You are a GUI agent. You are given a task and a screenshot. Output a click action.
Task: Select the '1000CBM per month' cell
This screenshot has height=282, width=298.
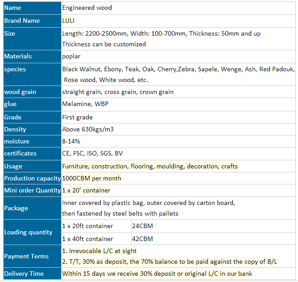point(91,178)
